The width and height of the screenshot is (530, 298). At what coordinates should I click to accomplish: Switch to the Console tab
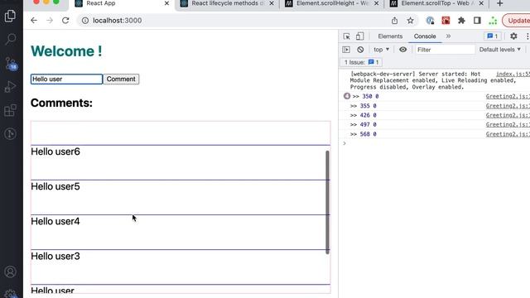425,36
